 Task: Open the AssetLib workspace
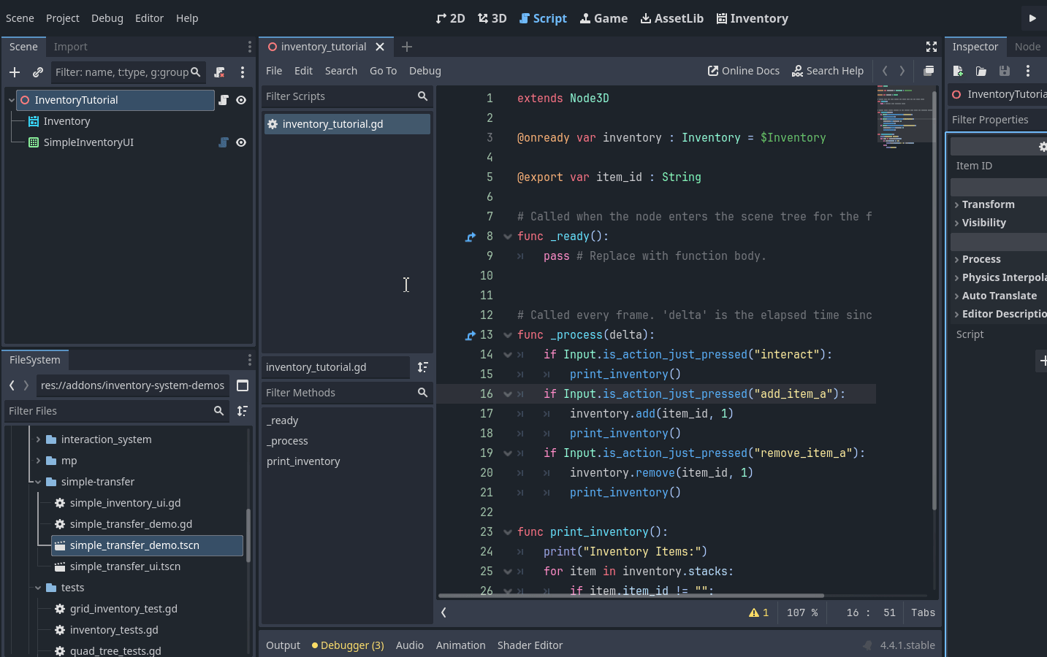671,18
